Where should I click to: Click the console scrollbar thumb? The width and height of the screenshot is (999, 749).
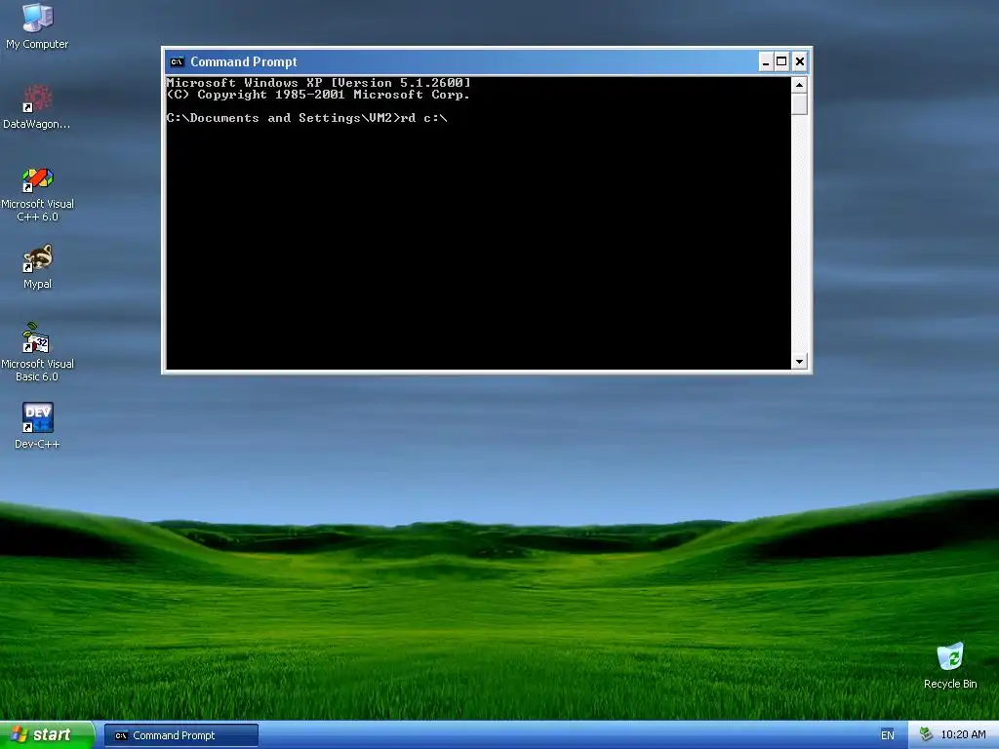(799, 103)
